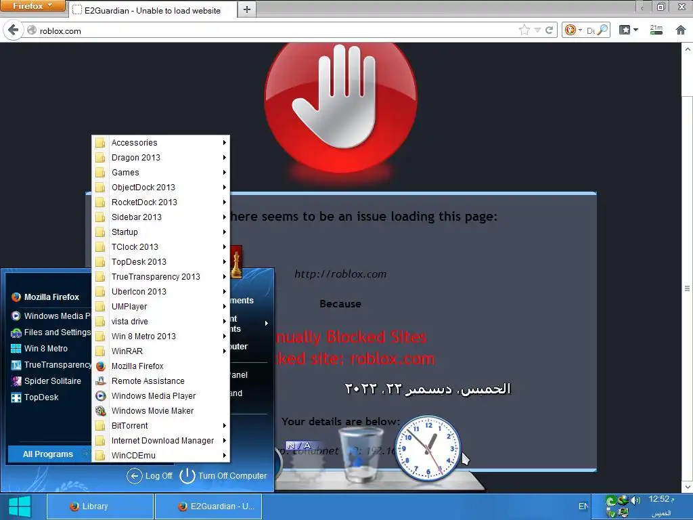This screenshot has height=520, width=693.
Task: Open search engine selector dropdown arrow
Action: click(x=580, y=30)
